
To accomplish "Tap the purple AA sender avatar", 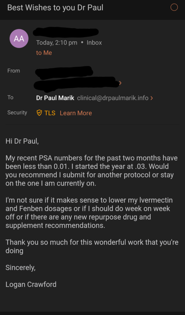I will click(x=19, y=38).
